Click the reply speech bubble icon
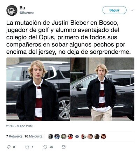This screenshot has width=140, height=154. click(x=9, y=147)
